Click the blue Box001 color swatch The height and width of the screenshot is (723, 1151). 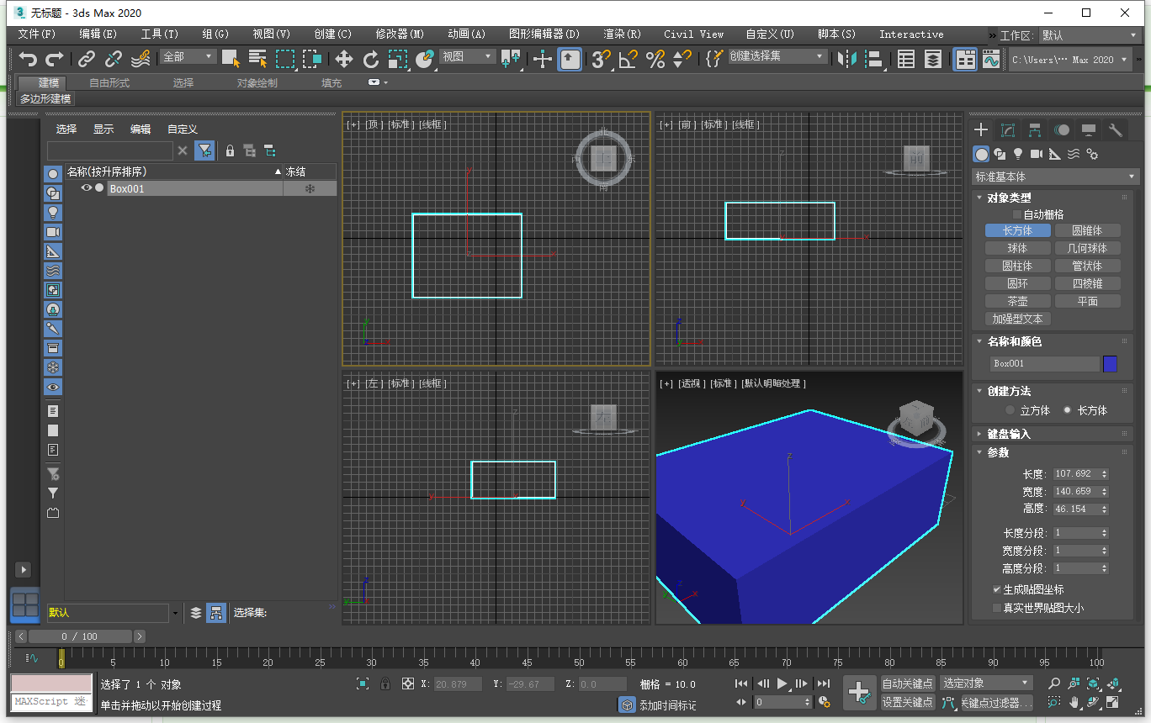(x=1110, y=363)
